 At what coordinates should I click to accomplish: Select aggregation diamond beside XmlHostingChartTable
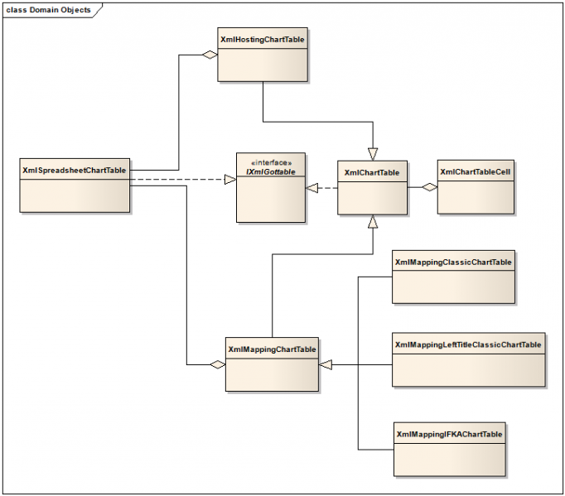pyautogui.click(x=210, y=55)
